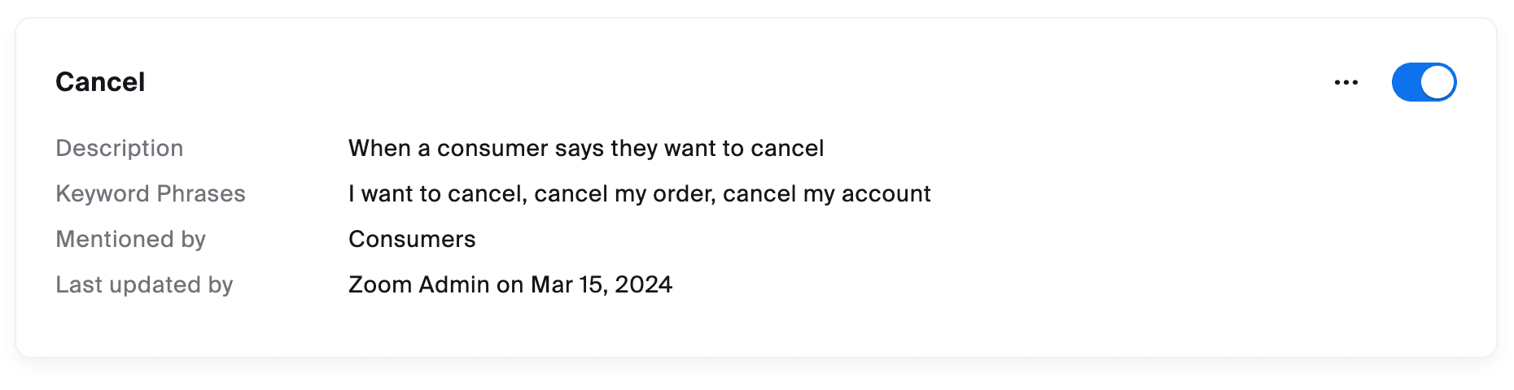Click the year "2024" in the date
This screenshot has width=1514, height=390.
(x=643, y=284)
